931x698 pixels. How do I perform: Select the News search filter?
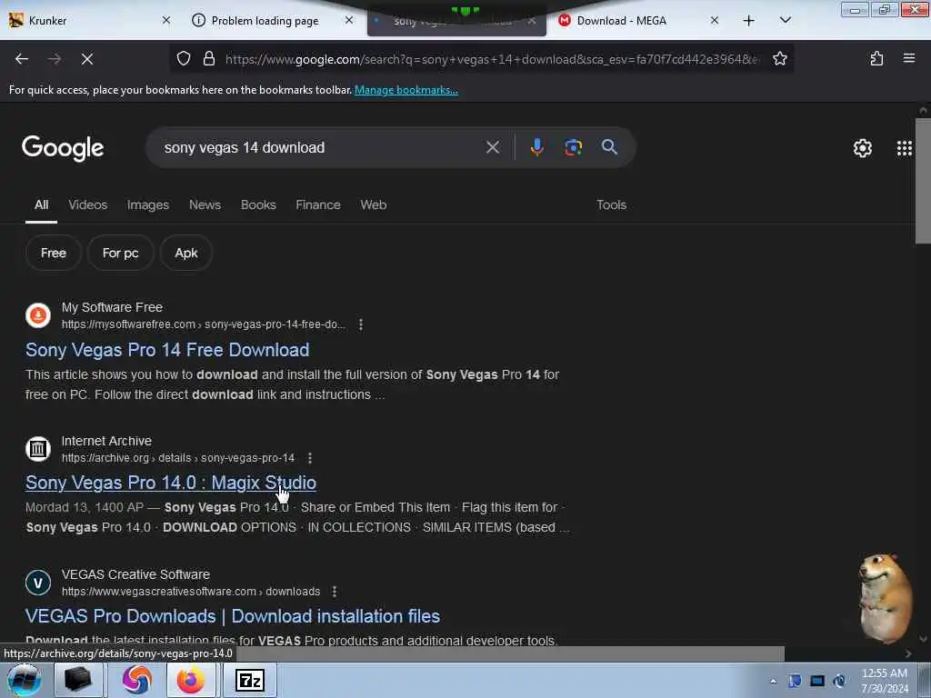coord(205,204)
